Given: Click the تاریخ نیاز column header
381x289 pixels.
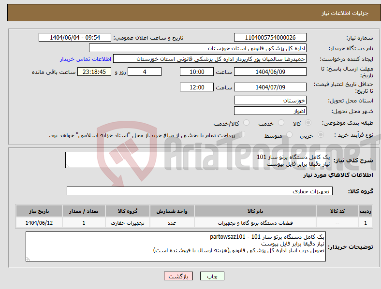Looking at the screenshot, I should pyautogui.click(x=39, y=211).
